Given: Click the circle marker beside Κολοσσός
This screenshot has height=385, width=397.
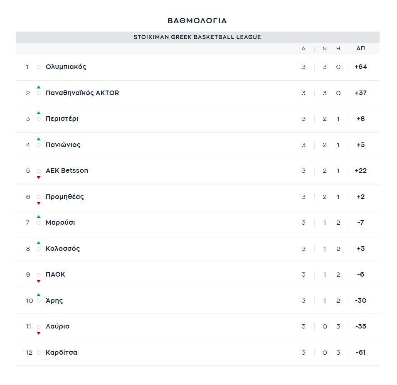Looking at the screenshot, I should (x=39, y=249).
